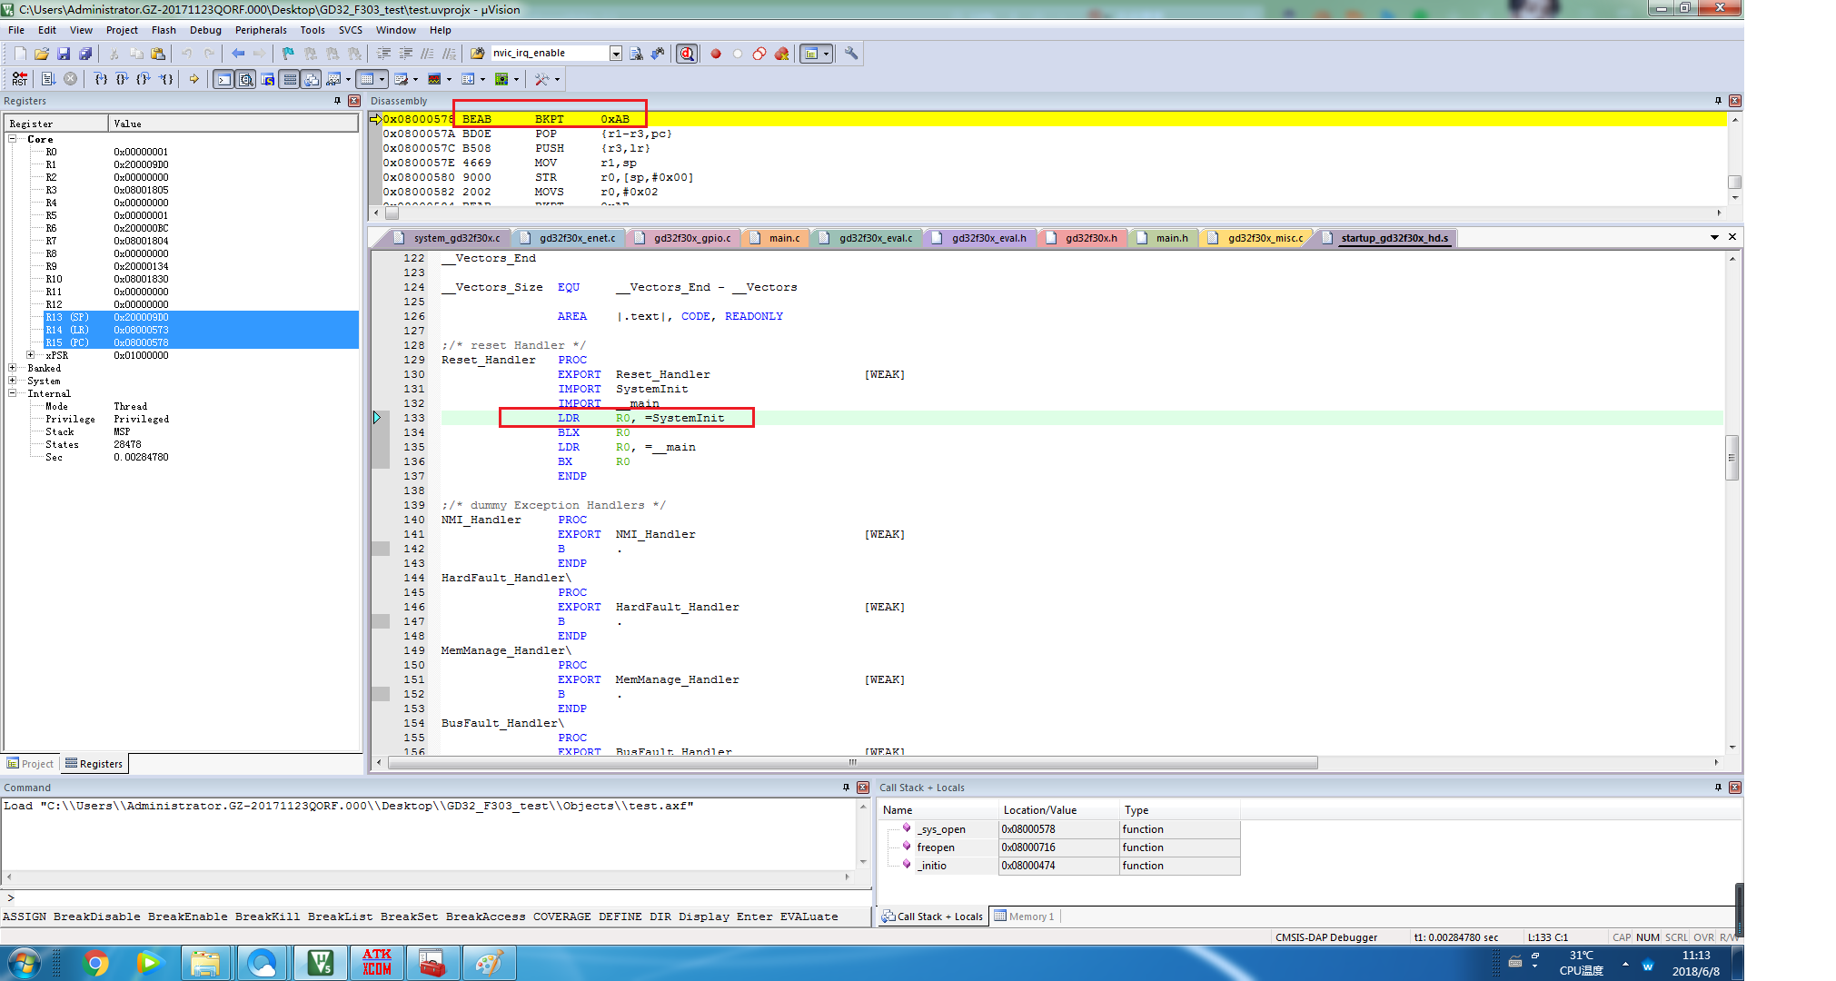Toggle the Call Stack Window button
This screenshot has height=981, width=1836.
(x=312, y=79)
